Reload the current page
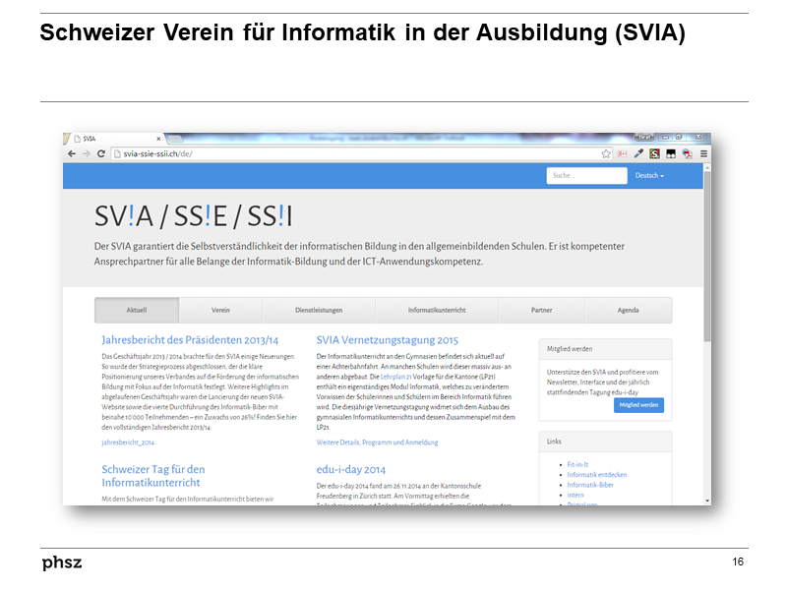 tap(101, 154)
